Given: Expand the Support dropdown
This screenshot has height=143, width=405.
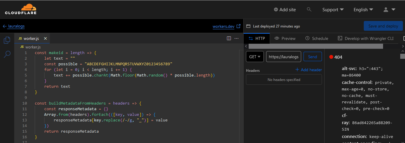Looking at the screenshot, I should coord(333,9).
